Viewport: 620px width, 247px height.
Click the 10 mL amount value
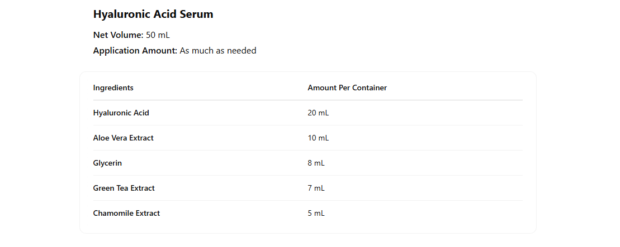(x=318, y=138)
